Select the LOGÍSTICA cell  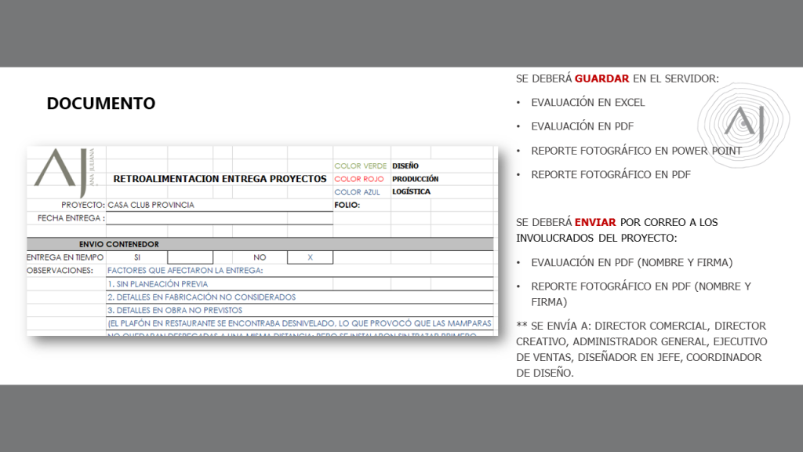411,191
